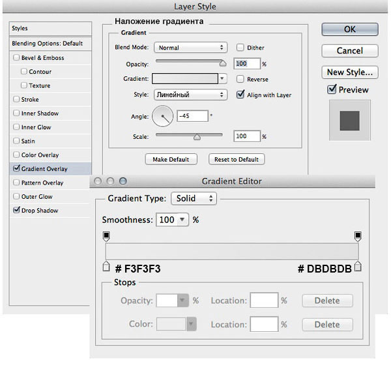Enable Outer Glow checkbox
Image resolution: width=391 pixels, height=371 pixels.
pyautogui.click(x=16, y=196)
